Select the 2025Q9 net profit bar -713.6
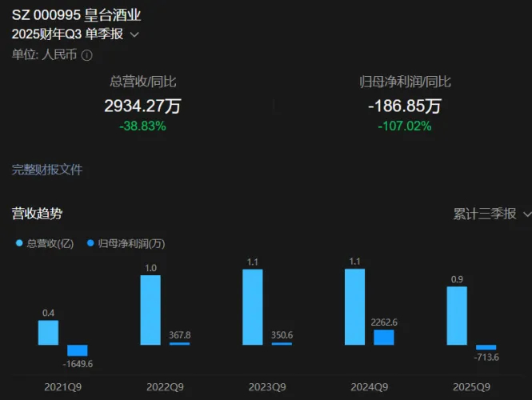Viewport: 532px width, 400px height. click(486, 347)
